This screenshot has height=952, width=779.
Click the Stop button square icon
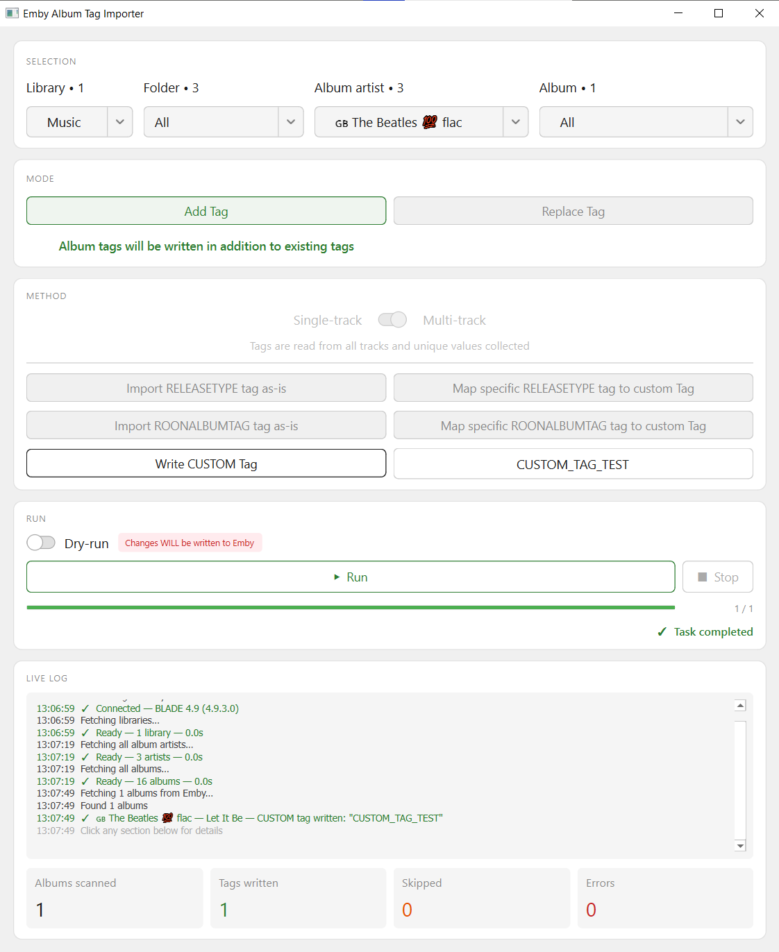click(x=703, y=577)
